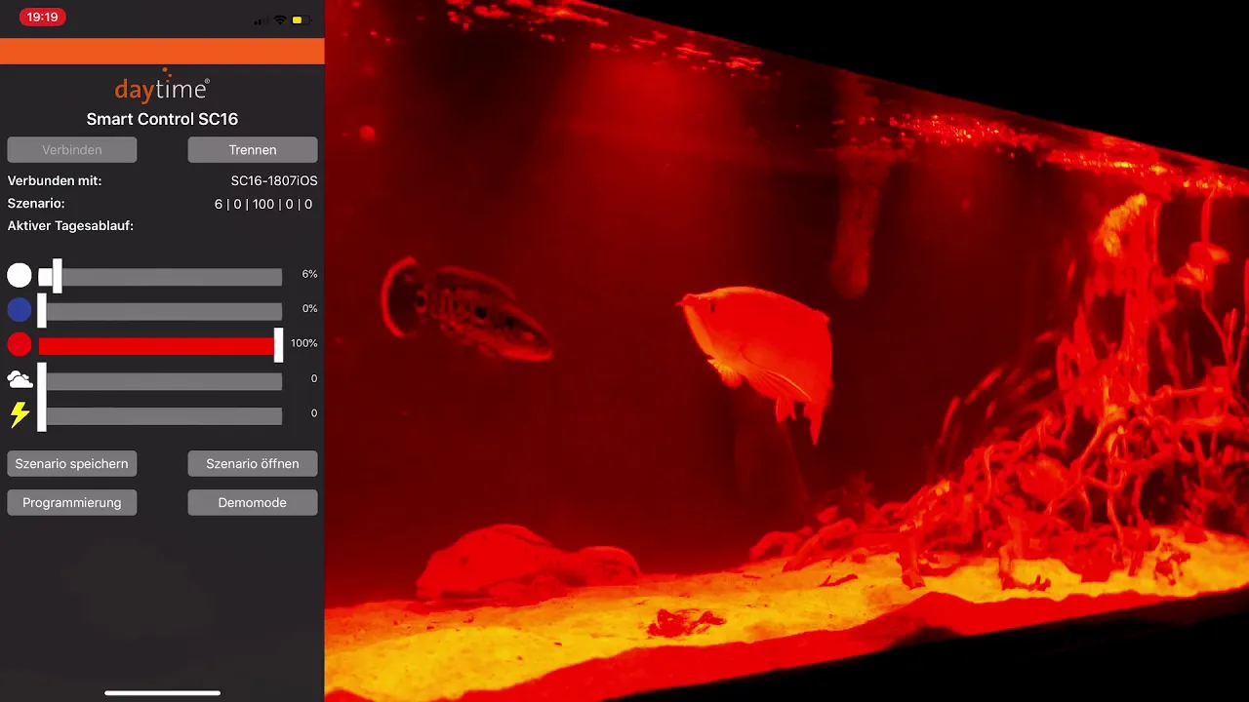Click the SC16-1807iOS device name
Image resolution: width=1249 pixels, height=702 pixels.
[x=274, y=180]
